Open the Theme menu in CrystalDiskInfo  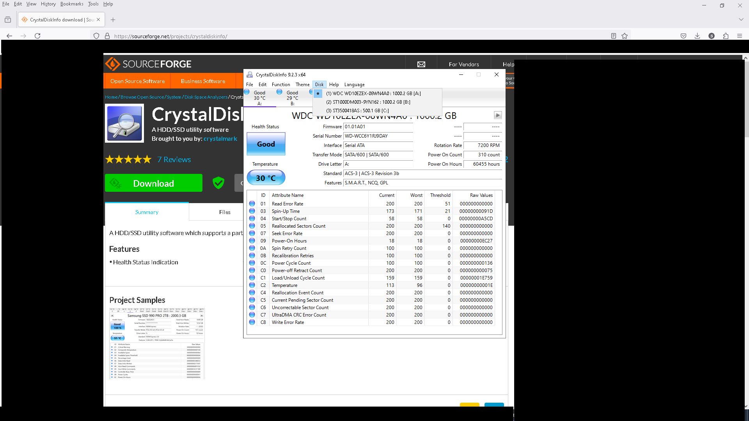302,85
